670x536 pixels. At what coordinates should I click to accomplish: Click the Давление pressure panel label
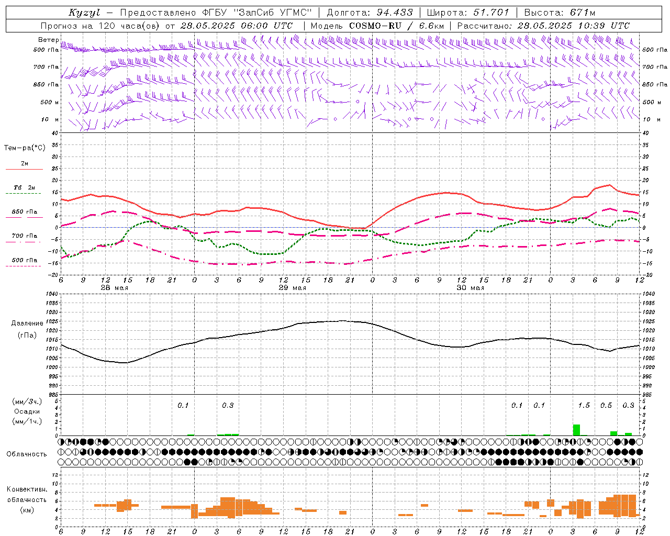coord(27,323)
